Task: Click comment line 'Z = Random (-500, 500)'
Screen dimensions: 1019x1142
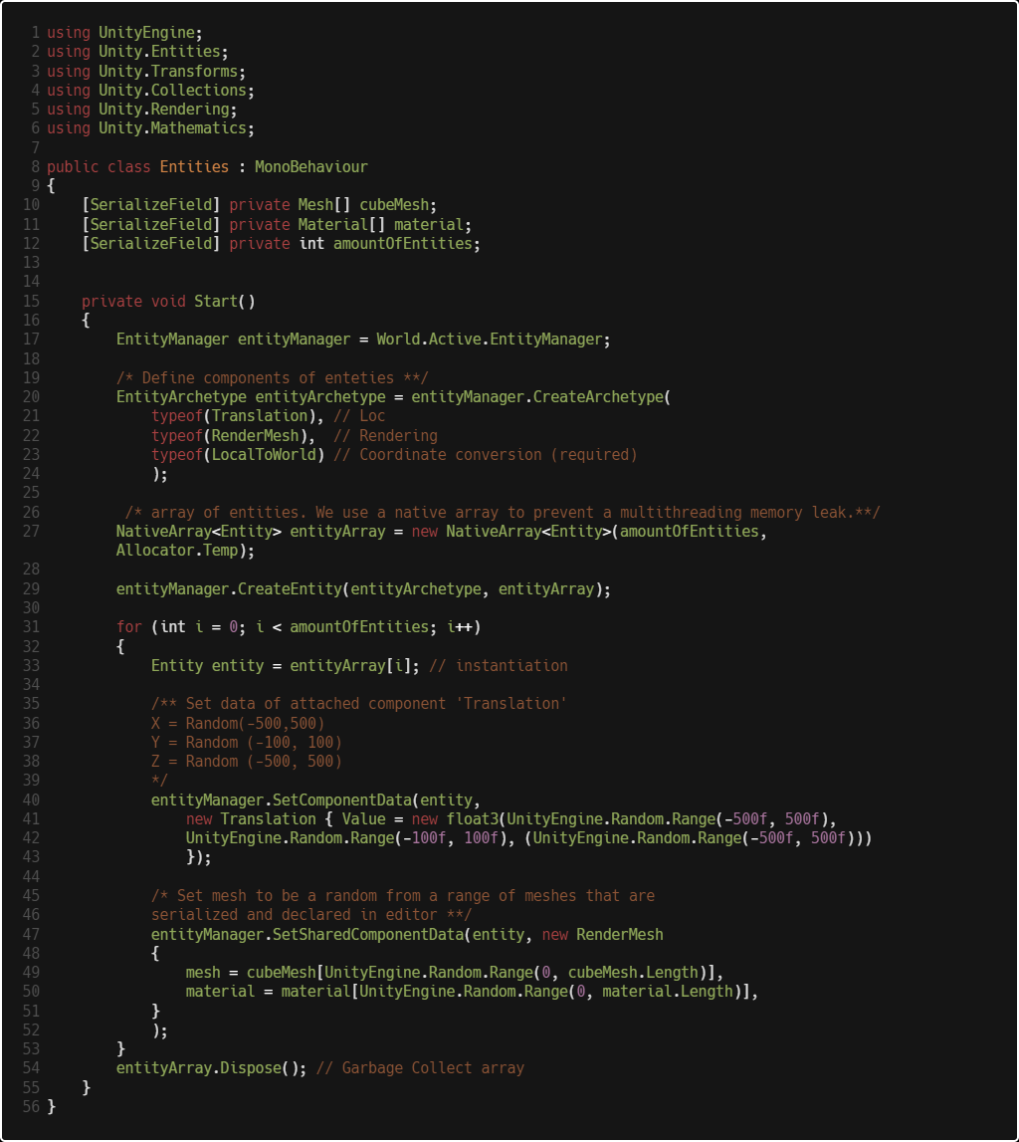Action: (246, 761)
